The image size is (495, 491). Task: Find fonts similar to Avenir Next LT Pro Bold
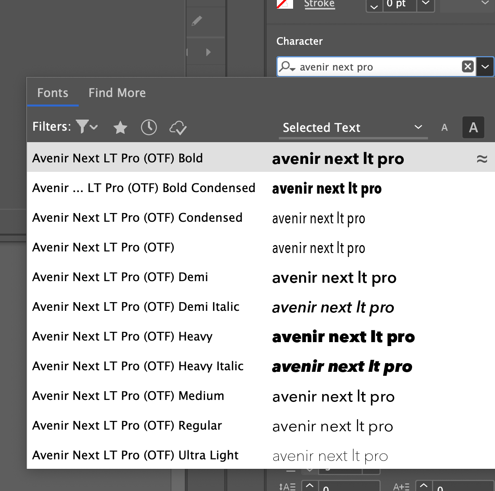[x=482, y=158]
